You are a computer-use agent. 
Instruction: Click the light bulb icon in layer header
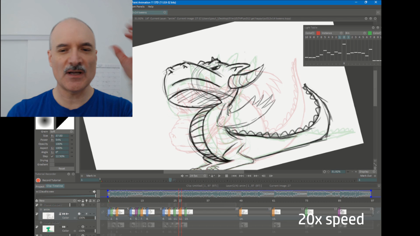87,201
